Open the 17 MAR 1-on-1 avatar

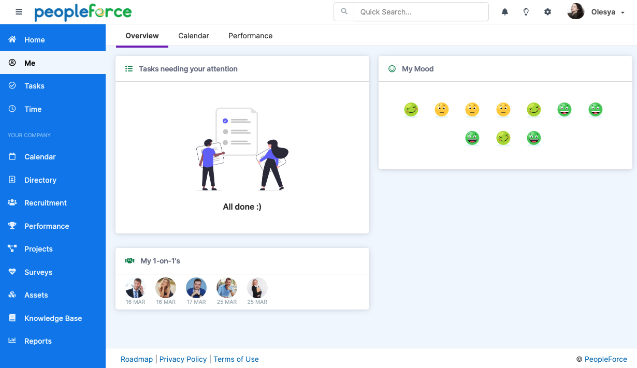pyautogui.click(x=196, y=288)
